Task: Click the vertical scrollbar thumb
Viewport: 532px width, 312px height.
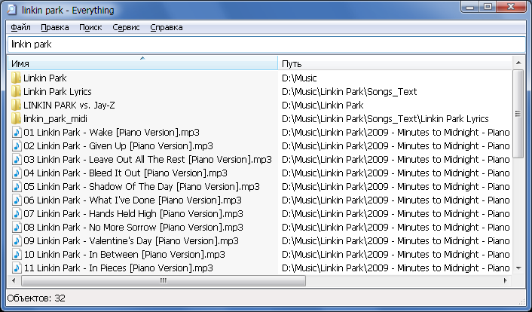Action: tap(518, 114)
